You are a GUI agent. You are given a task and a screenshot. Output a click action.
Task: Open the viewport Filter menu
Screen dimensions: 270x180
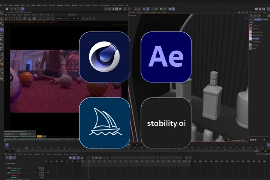coord(159,12)
